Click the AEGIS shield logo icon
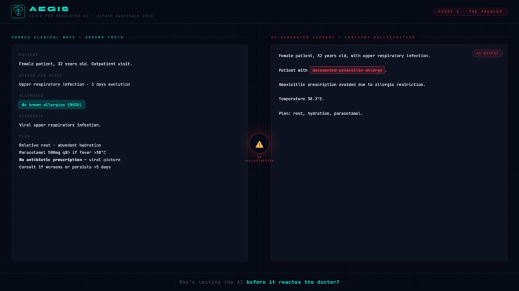519x291 pixels. (x=18, y=12)
